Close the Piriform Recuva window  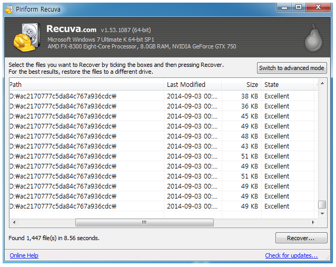[x=318, y=7]
